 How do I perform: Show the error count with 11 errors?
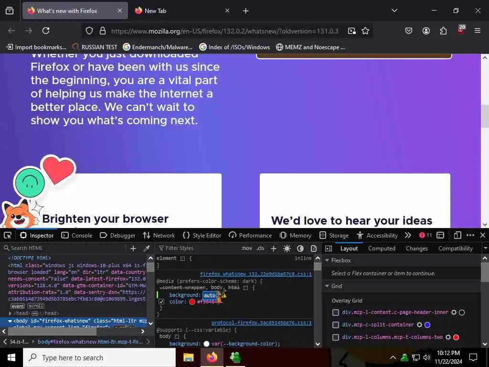tap(425, 235)
